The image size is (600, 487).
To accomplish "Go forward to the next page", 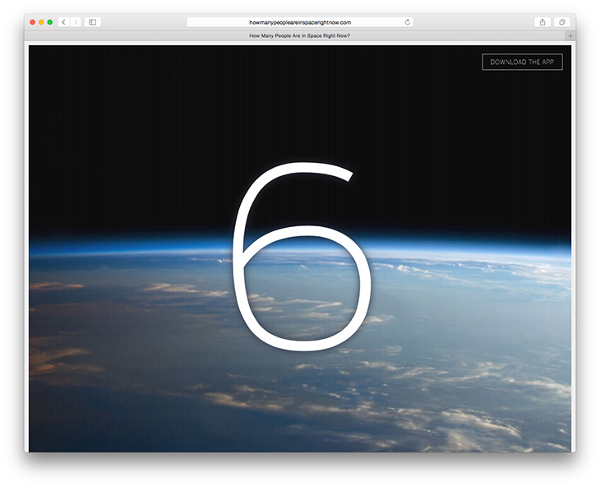I will click(x=76, y=22).
